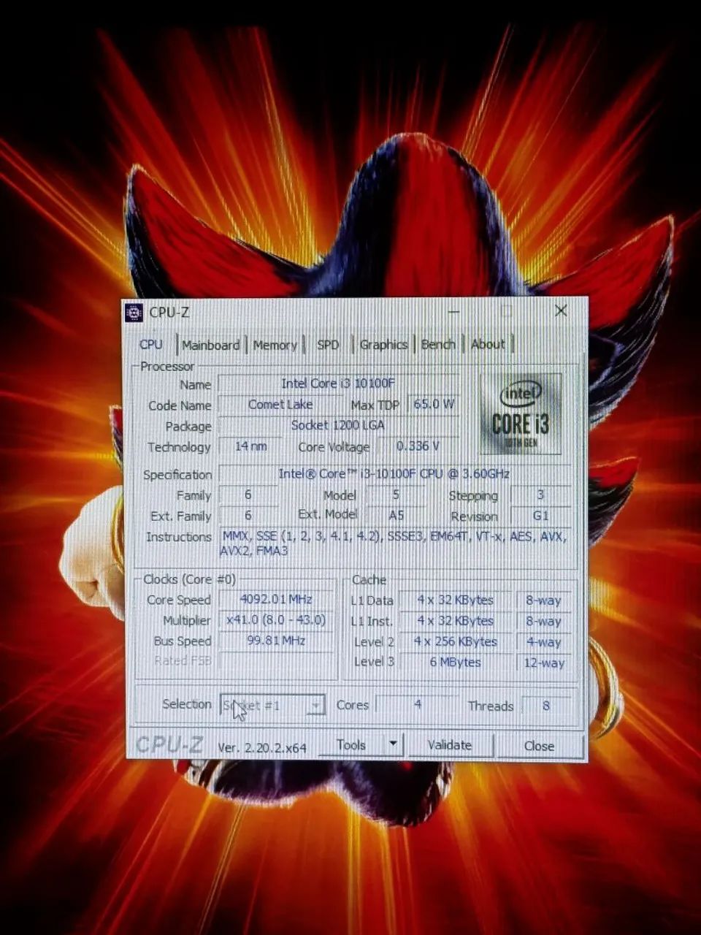Image resolution: width=701 pixels, height=935 pixels.
Task: Click the Specification field i3-10100F CPU @ 3.60GHz
Action: click(x=394, y=473)
